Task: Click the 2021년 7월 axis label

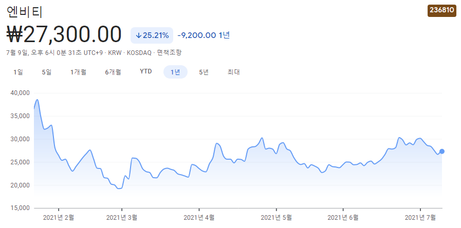Action: click(x=420, y=218)
